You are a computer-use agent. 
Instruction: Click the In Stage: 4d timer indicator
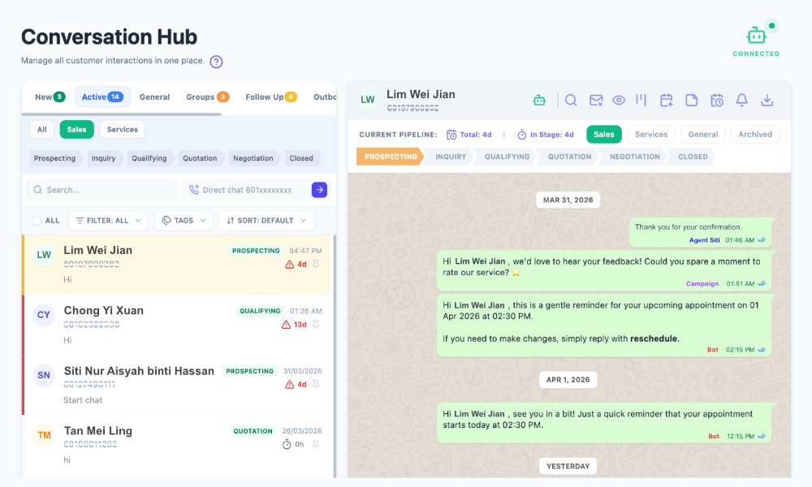pos(546,135)
